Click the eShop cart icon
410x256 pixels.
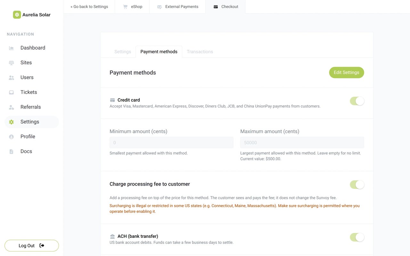(125, 7)
